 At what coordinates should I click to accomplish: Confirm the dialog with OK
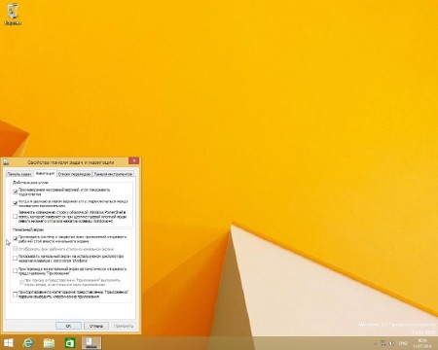[68, 326]
